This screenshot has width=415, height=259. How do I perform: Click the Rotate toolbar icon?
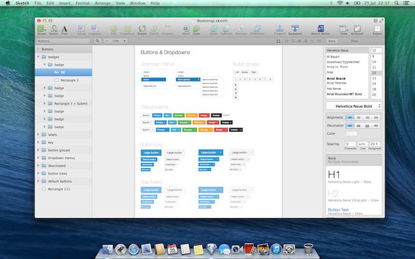click(x=142, y=28)
